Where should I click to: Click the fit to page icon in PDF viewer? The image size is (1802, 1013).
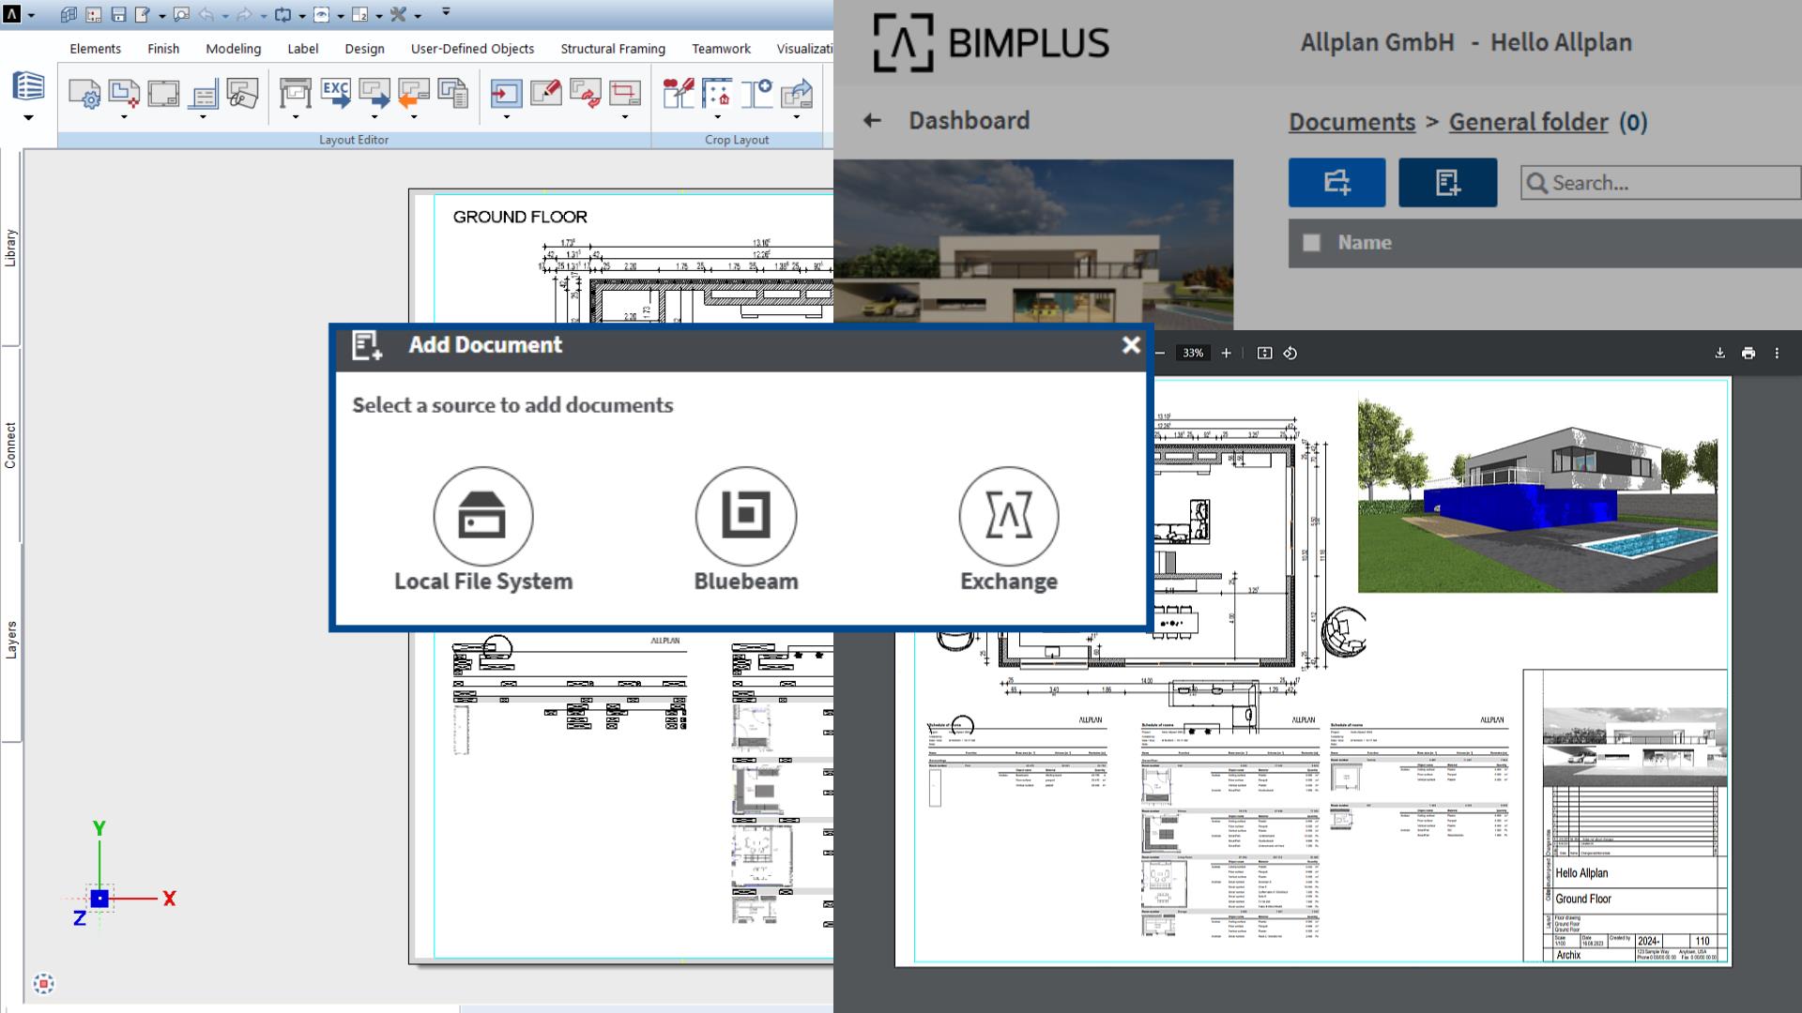1264,354
